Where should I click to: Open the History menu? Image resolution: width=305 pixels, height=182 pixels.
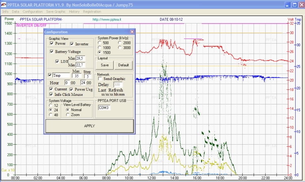(x=74, y=12)
